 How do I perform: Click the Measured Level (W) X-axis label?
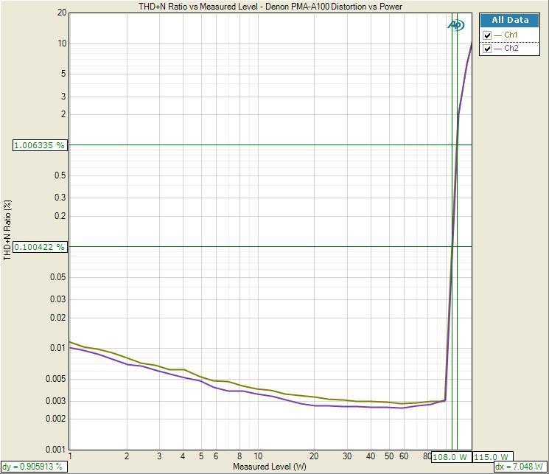pos(269,467)
